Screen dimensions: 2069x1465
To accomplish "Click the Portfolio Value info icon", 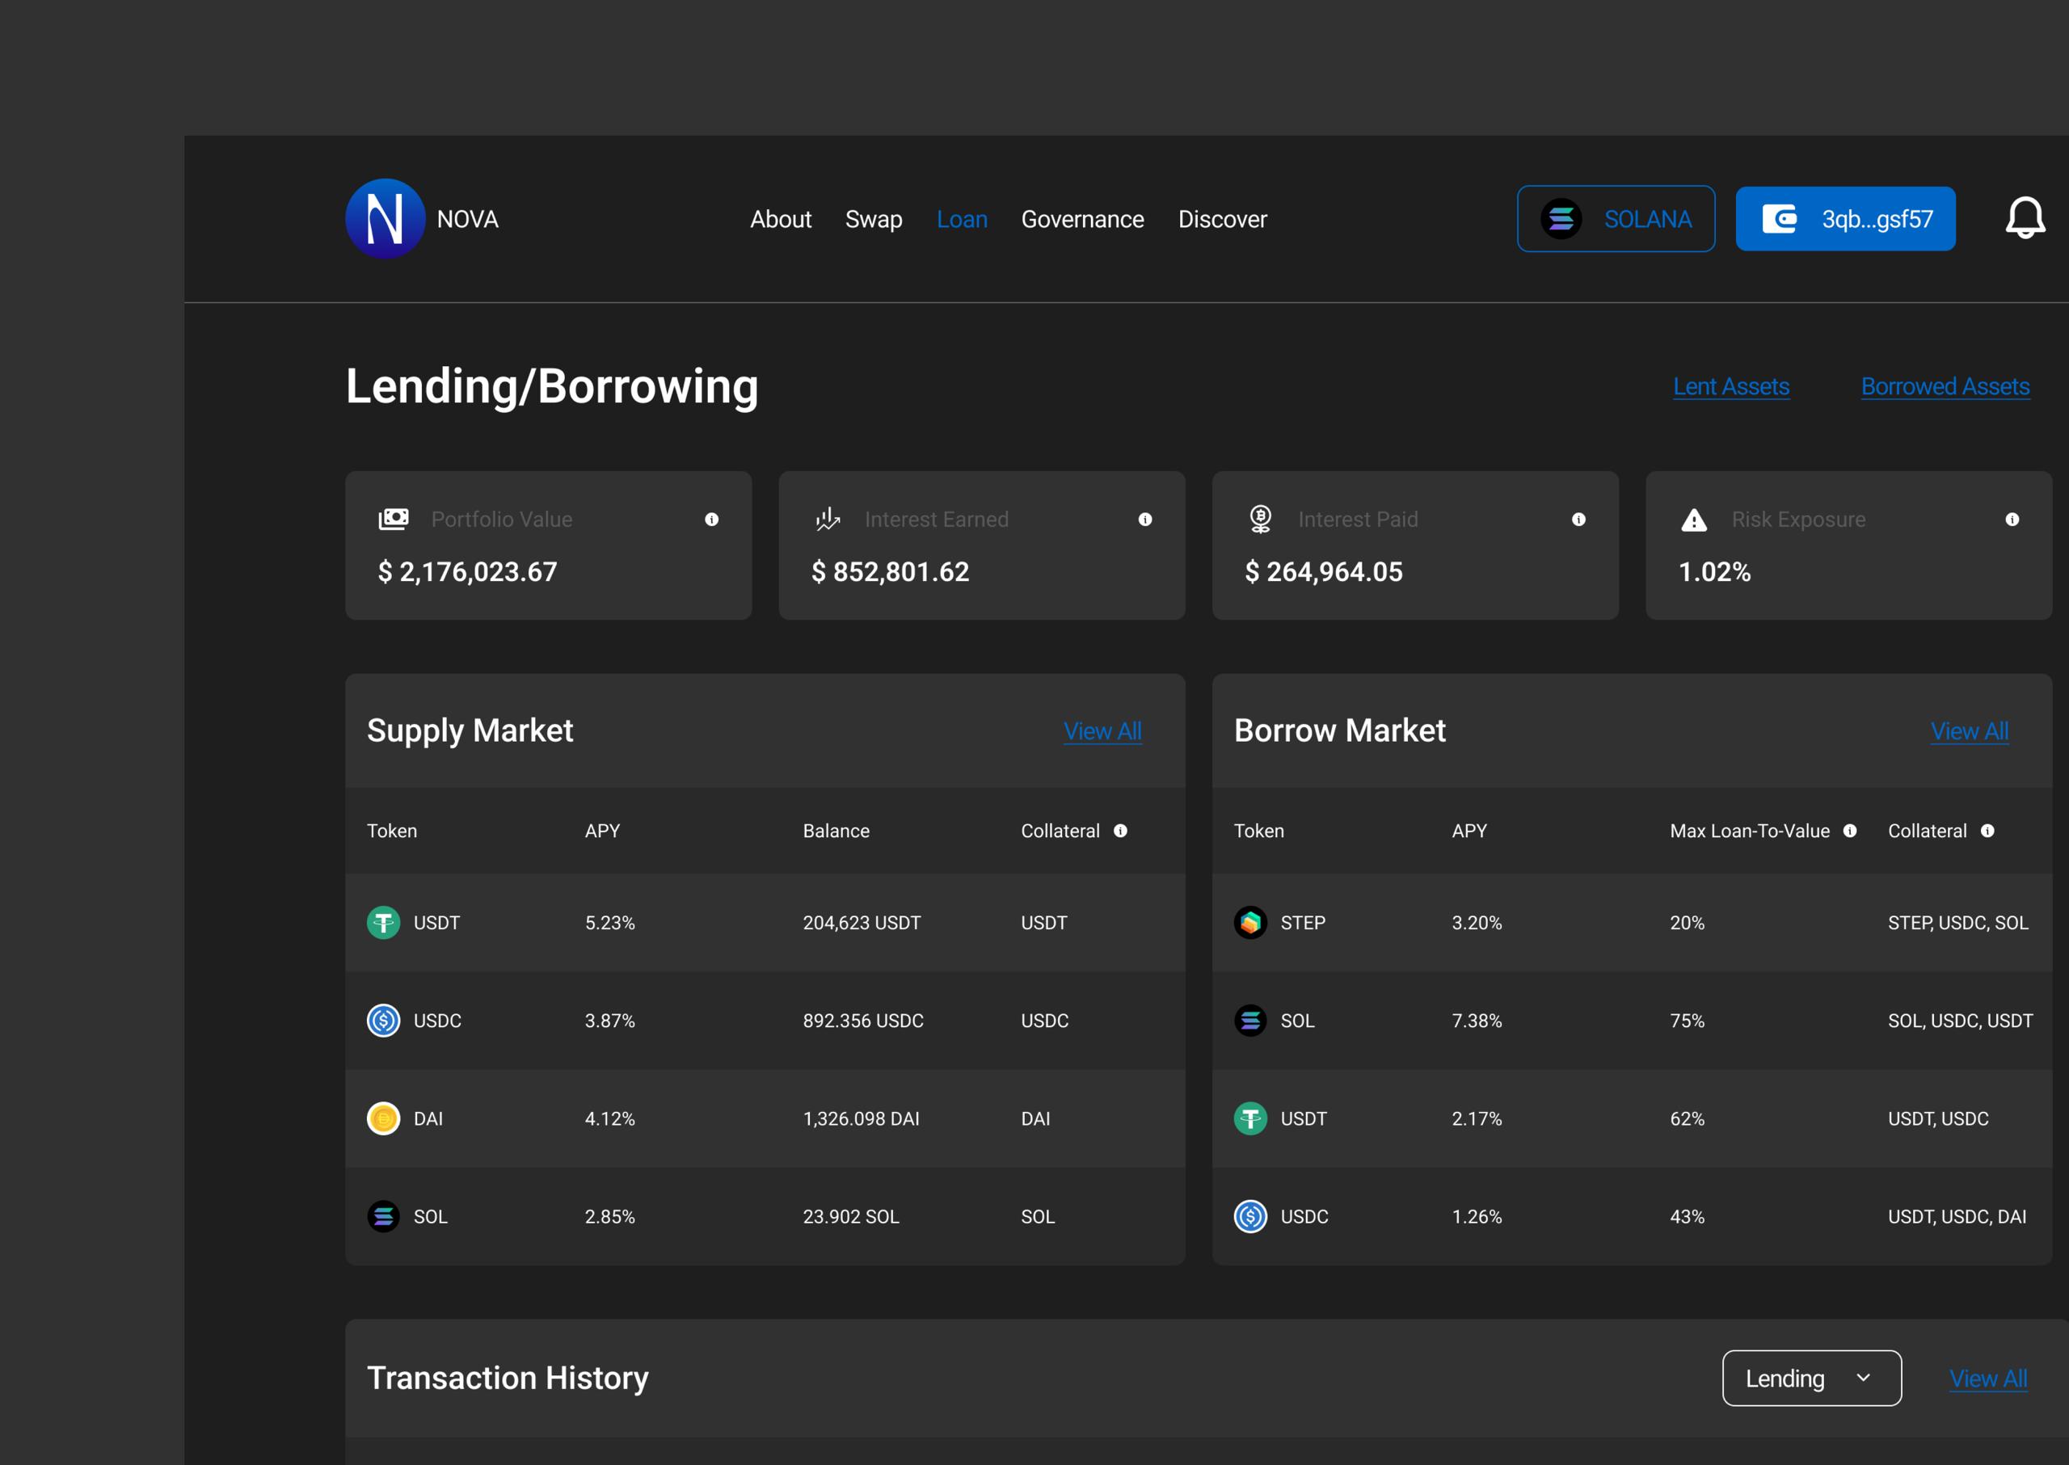I will coord(711,520).
